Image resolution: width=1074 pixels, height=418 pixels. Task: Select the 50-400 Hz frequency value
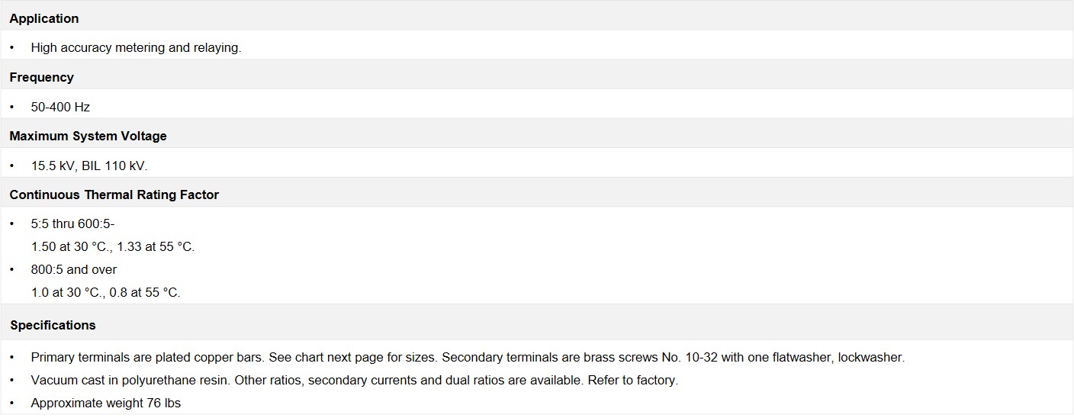point(60,107)
